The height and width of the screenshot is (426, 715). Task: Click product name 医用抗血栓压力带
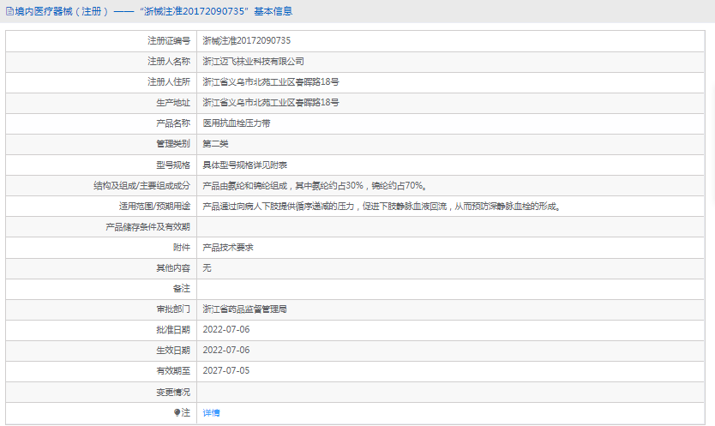click(x=237, y=123)
